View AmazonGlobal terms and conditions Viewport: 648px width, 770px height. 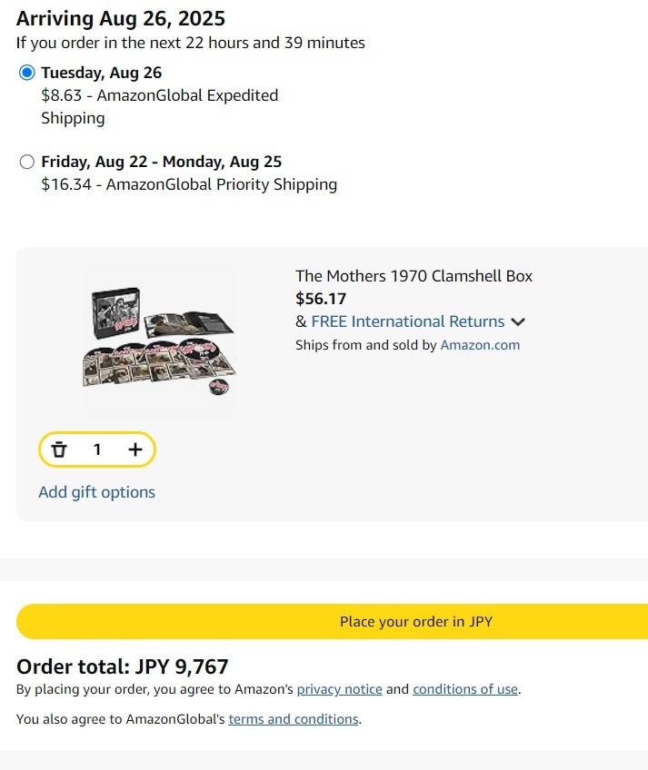294,719
